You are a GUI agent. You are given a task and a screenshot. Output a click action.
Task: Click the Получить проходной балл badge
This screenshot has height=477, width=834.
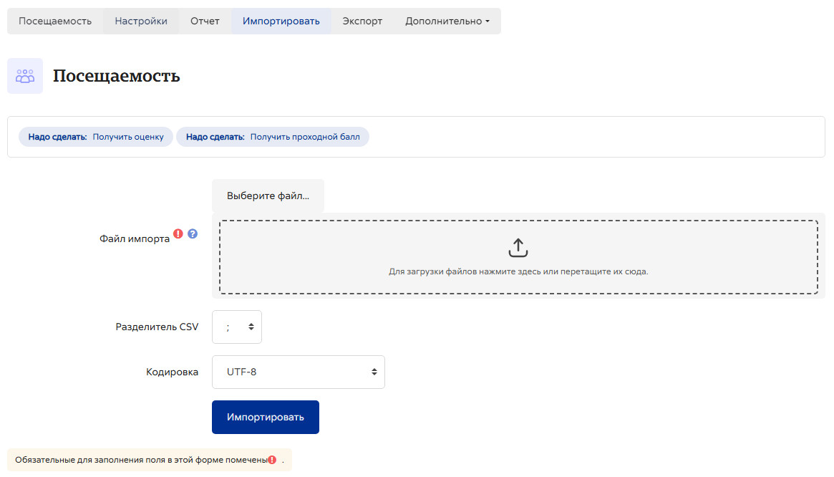[x=273, y=137]
